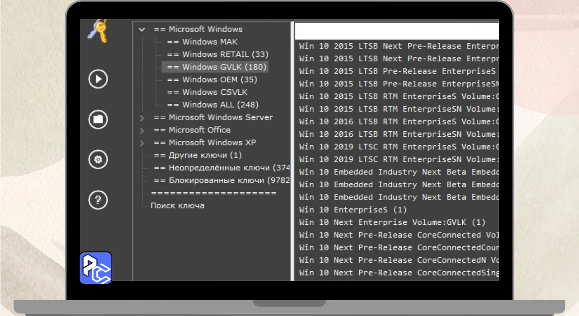Open the folder icon in sidebar
Image resolution: width=579 pixels, height=316 pixels.
98,119
